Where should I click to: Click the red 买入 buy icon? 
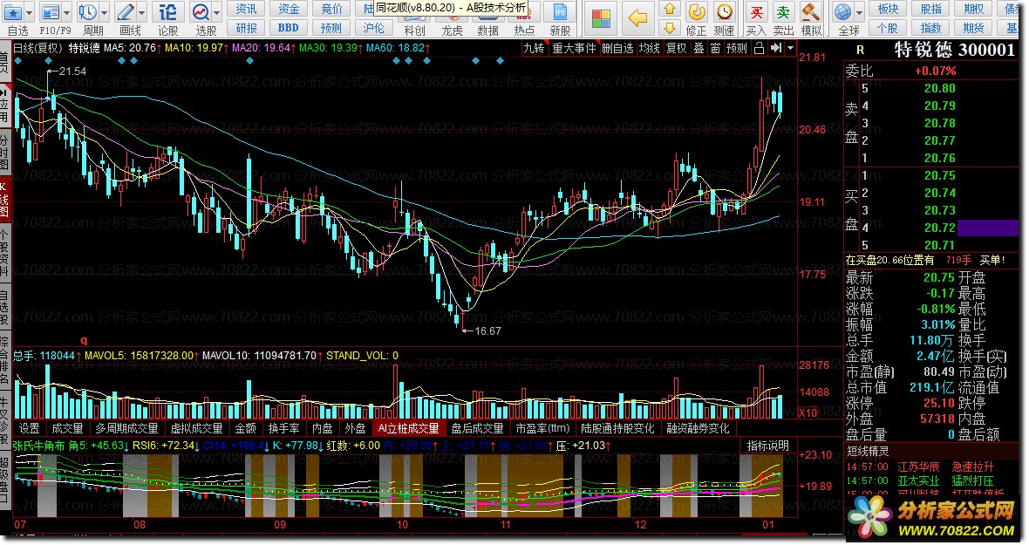coord(756,12)
